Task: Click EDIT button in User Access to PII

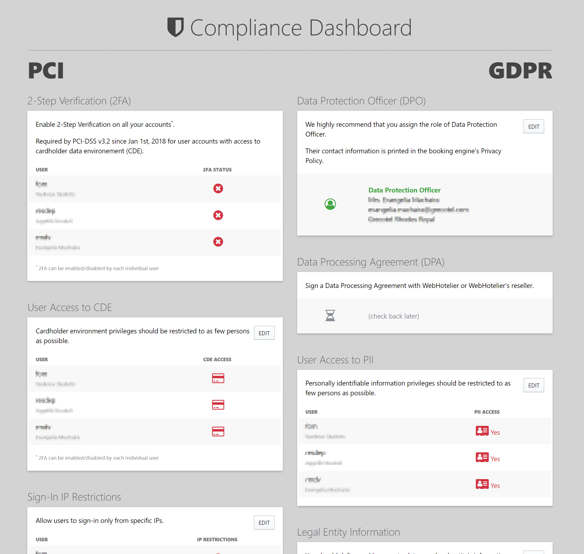Action: click(533, 385)
